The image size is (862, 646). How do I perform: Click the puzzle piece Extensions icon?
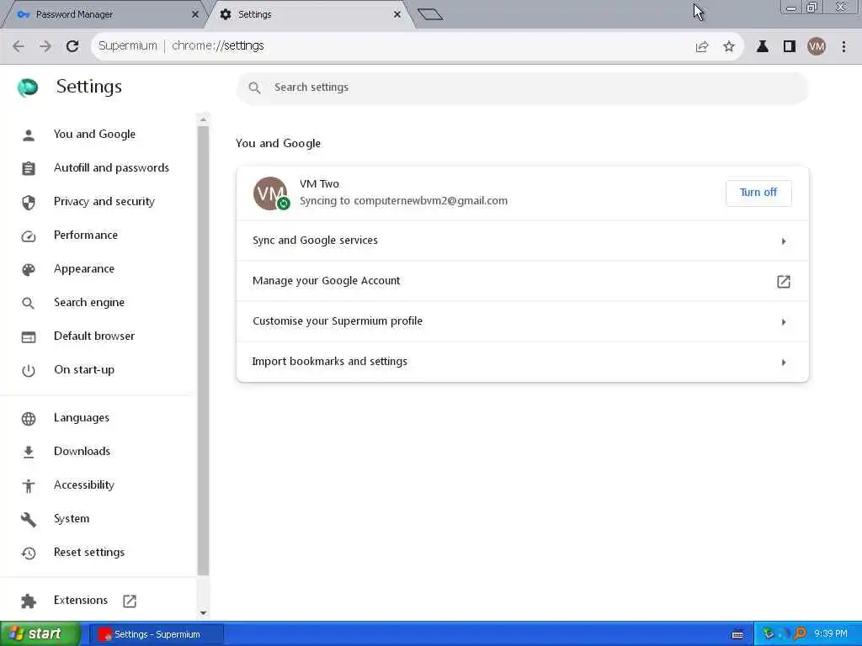[29, 601]
